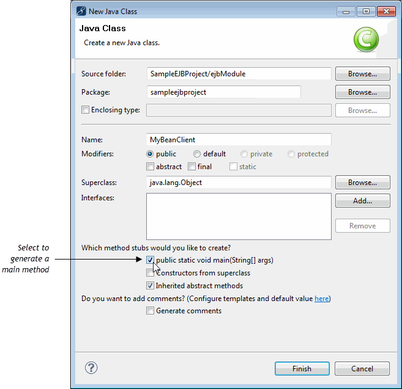Open the 'here' templates configuration link

click(321, 299)
